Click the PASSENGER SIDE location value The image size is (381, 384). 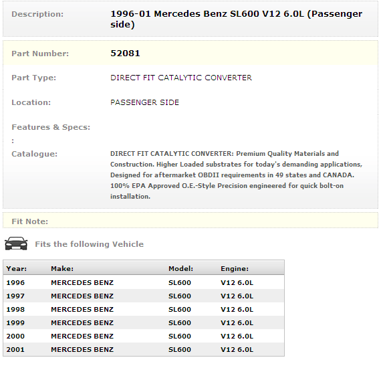click(144, 102)
